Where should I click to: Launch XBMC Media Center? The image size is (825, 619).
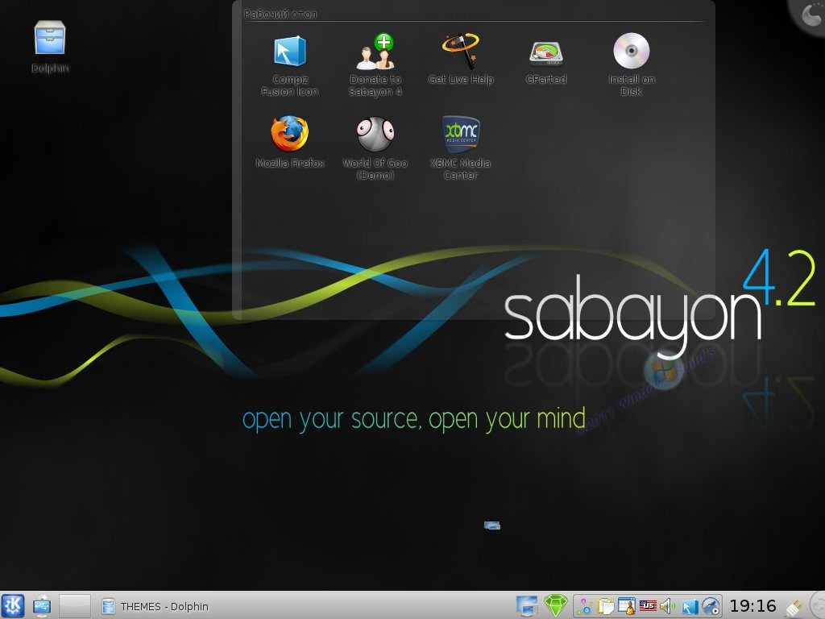tap(460, 148)
